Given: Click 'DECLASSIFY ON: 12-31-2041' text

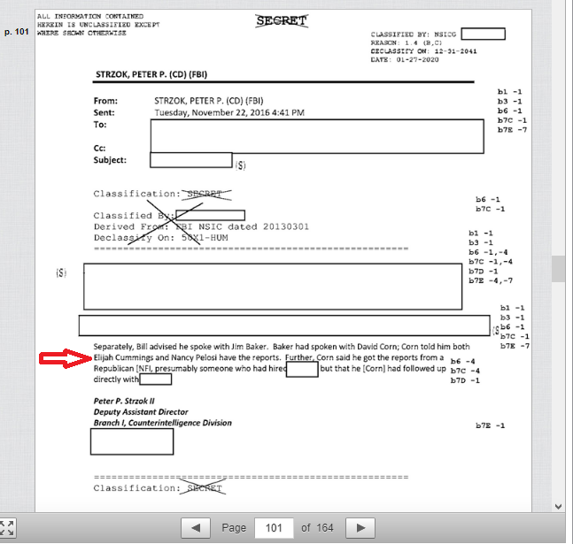Looking at the screenshot, I should point(423,51).
